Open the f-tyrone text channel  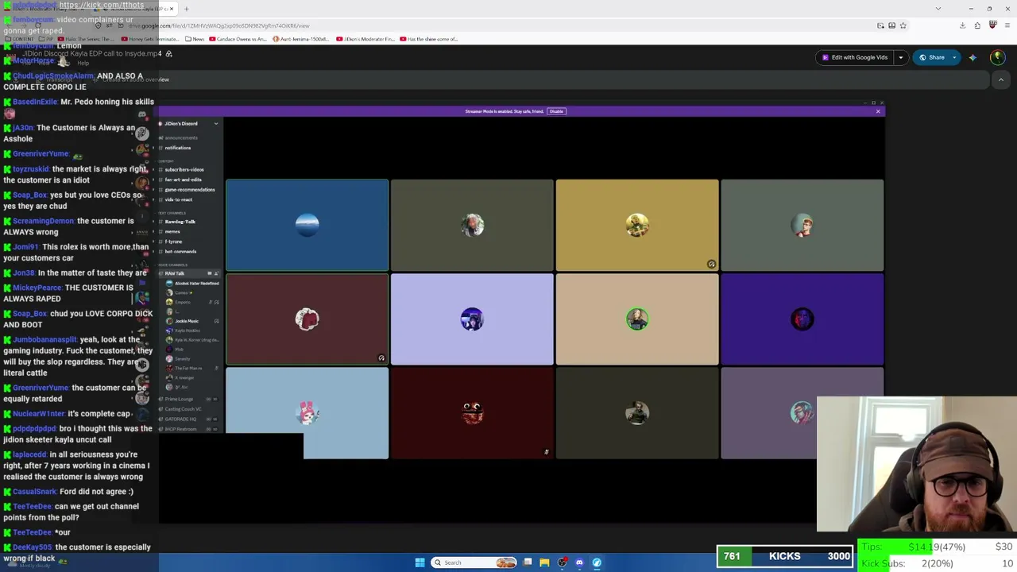point(174,242)
